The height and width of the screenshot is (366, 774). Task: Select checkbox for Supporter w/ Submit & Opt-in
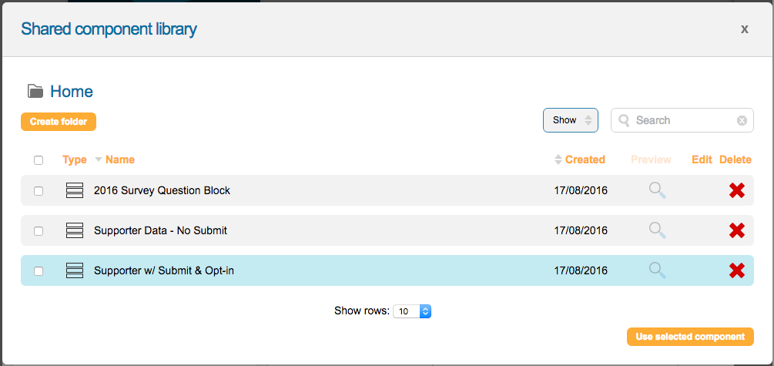(39, 271)
